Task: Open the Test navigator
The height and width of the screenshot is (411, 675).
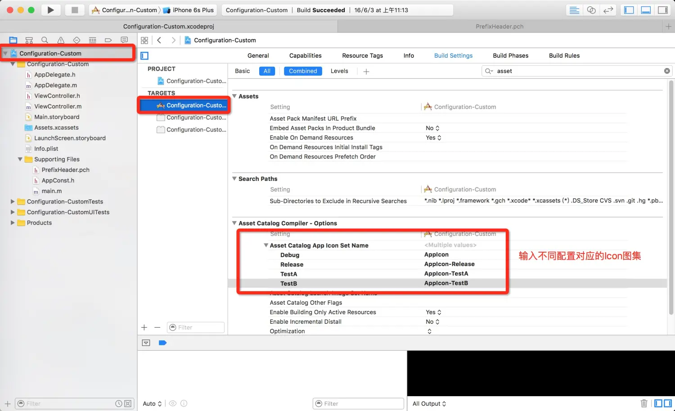Action: [x=76, y=40]
